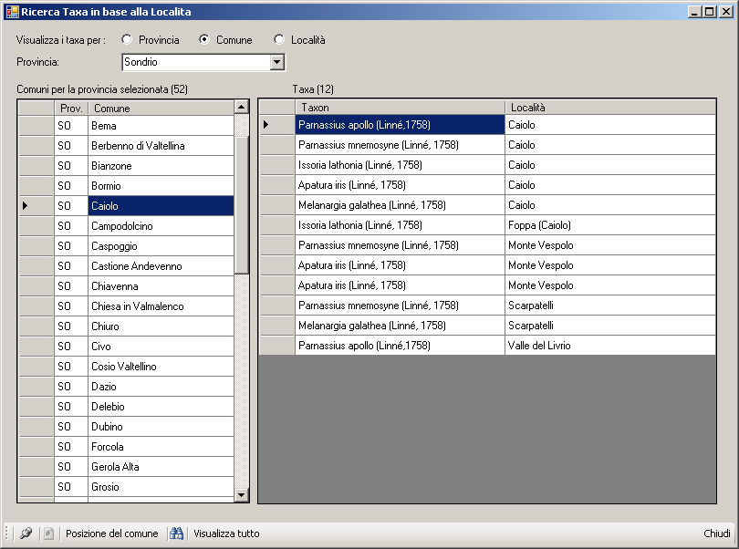Screen dimensions: 739x549
Task: Sort by the Località column header
Action: 610,108
